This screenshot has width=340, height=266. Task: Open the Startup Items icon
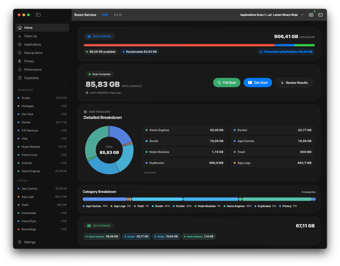(20, 53)
